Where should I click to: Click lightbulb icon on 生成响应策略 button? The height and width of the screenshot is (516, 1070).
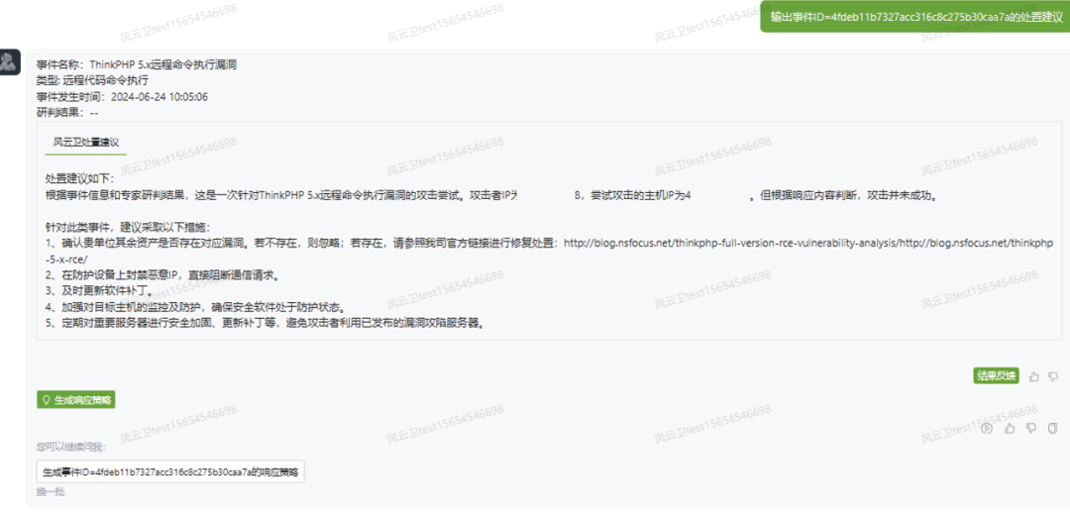tap(47, 401)
